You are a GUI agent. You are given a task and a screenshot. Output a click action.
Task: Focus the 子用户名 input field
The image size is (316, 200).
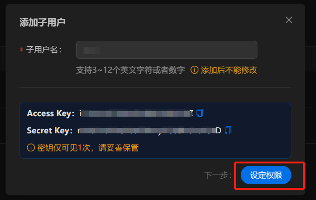(x=167, y=50)
